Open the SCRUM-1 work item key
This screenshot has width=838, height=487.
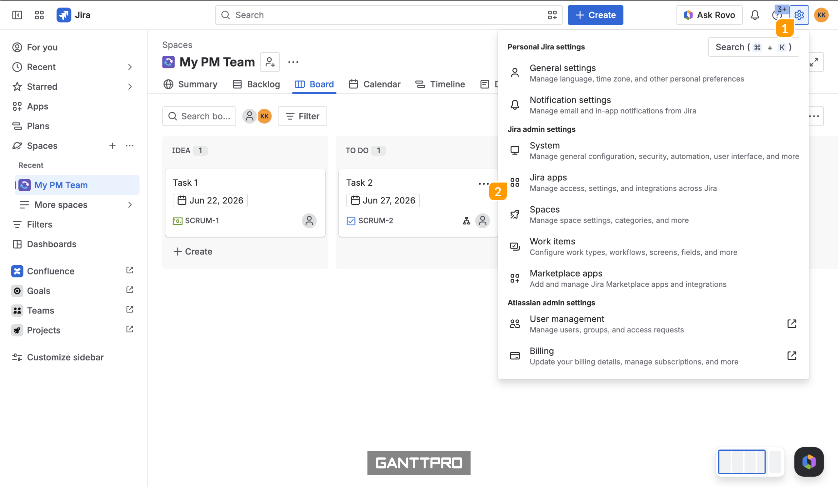click(202, 221)
